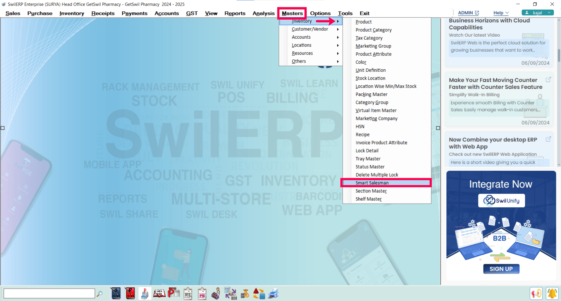
Task: Expand the Resources submenu
Action: click(338, 53)
